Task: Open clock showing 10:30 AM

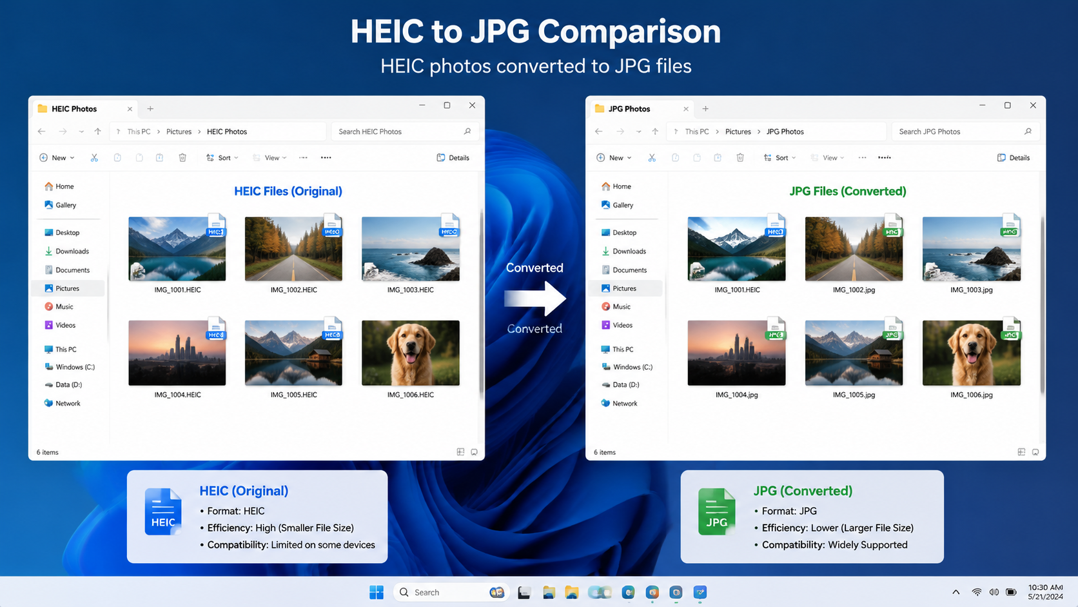Action: pyautogui.click(x=1045, y=592)
